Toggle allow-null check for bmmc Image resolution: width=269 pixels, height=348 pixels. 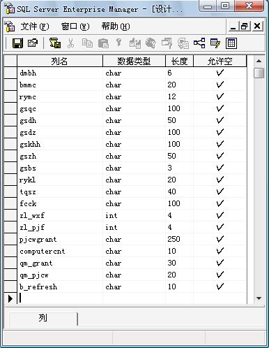point(220,85)
